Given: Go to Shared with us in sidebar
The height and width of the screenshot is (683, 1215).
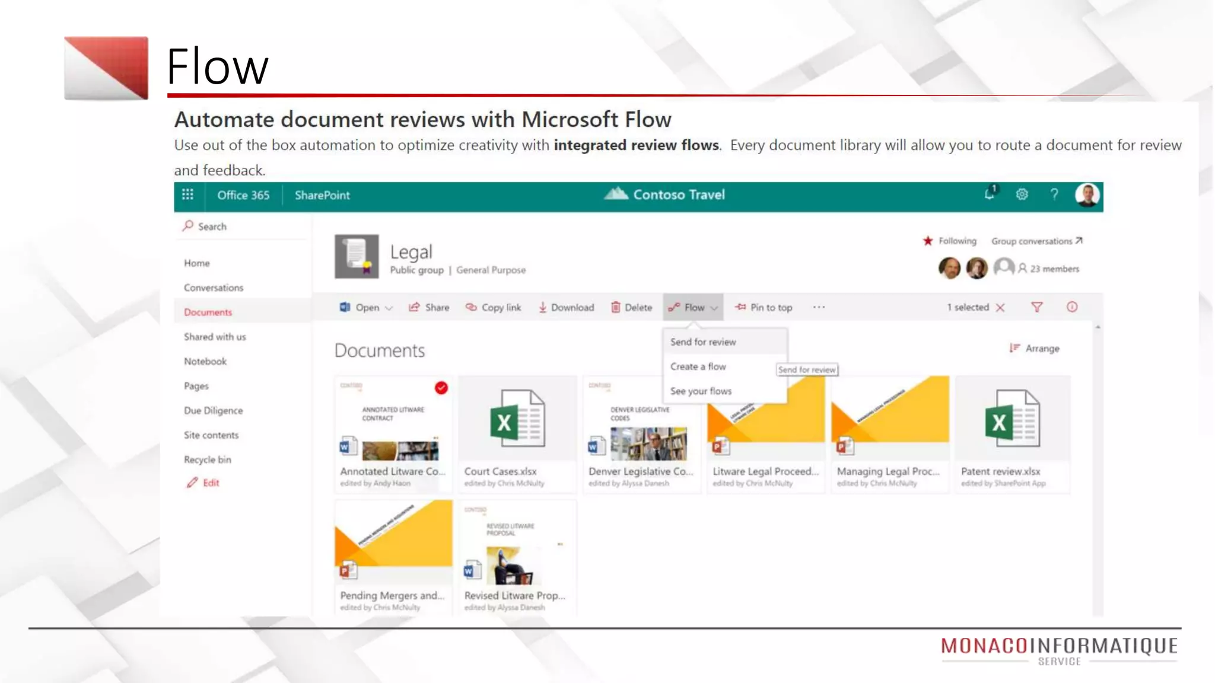Looking at the screenshot, I should coord(215,337).
